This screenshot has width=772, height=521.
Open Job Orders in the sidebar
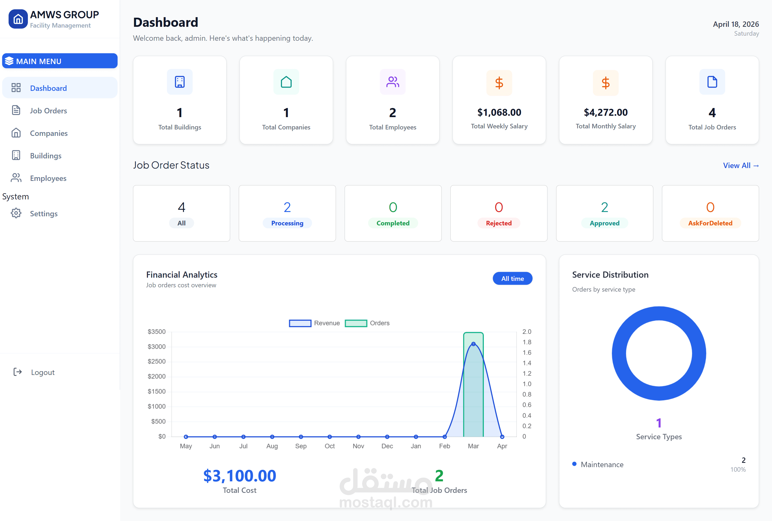pyautogui.click(x=48, y=111)
